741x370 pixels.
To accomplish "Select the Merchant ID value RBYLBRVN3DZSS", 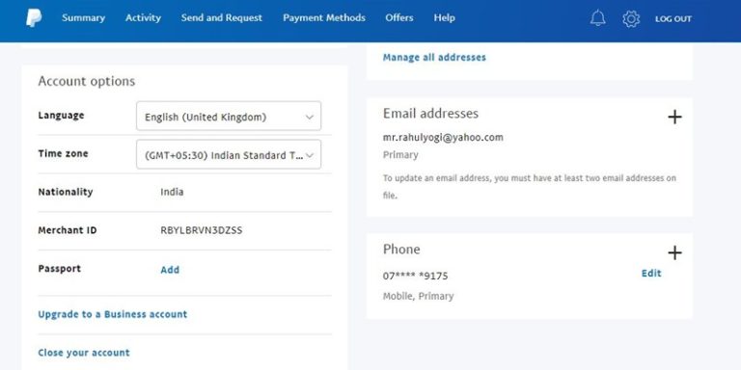I will pos(202,230).
